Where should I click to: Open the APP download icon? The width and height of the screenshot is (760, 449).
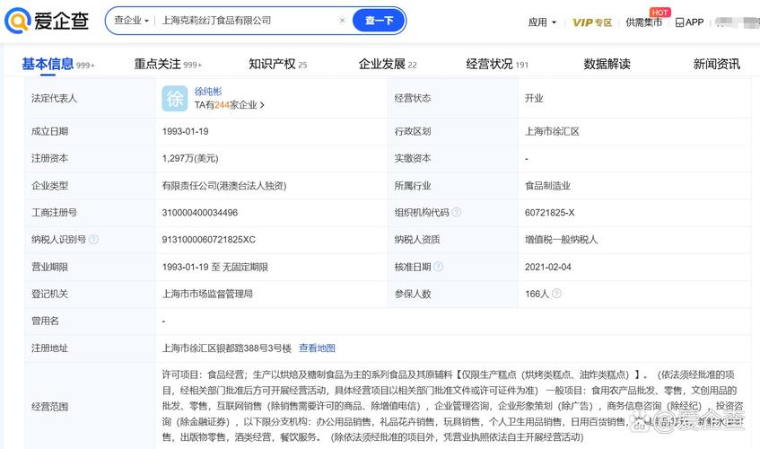coord(679,22)
